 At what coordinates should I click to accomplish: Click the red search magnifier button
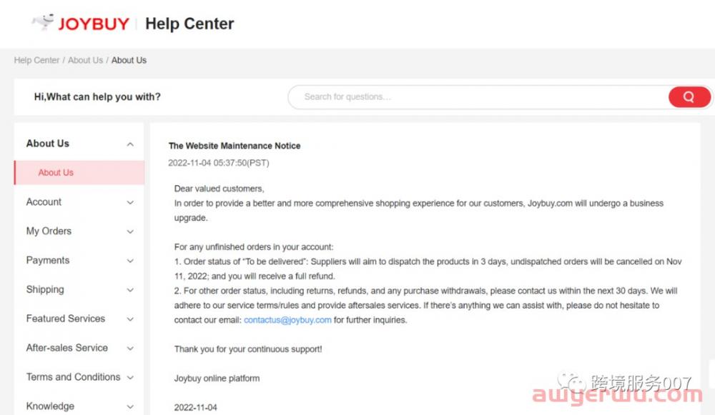pyautogui.click(x=689, y=96)
